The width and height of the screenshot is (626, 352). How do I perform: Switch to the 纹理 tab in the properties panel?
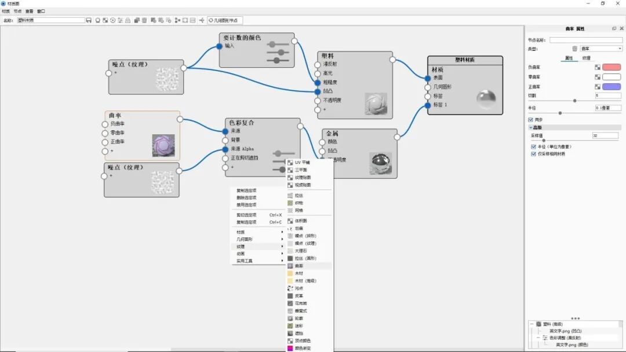pyautogui.click(x=587, y=57)
